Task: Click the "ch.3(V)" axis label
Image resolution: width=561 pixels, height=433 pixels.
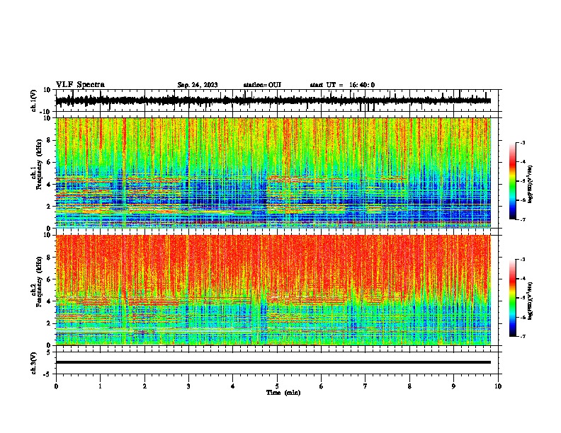Action: point(34,363)
